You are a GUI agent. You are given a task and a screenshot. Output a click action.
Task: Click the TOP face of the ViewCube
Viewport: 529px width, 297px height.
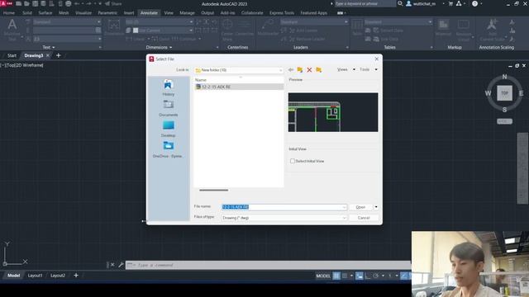pos(504,93)
